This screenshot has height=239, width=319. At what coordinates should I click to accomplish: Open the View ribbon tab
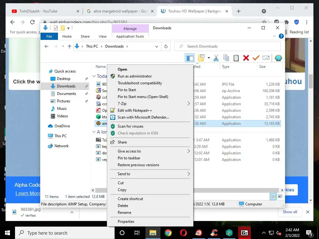pyautogui.click(x=102, y=36)
